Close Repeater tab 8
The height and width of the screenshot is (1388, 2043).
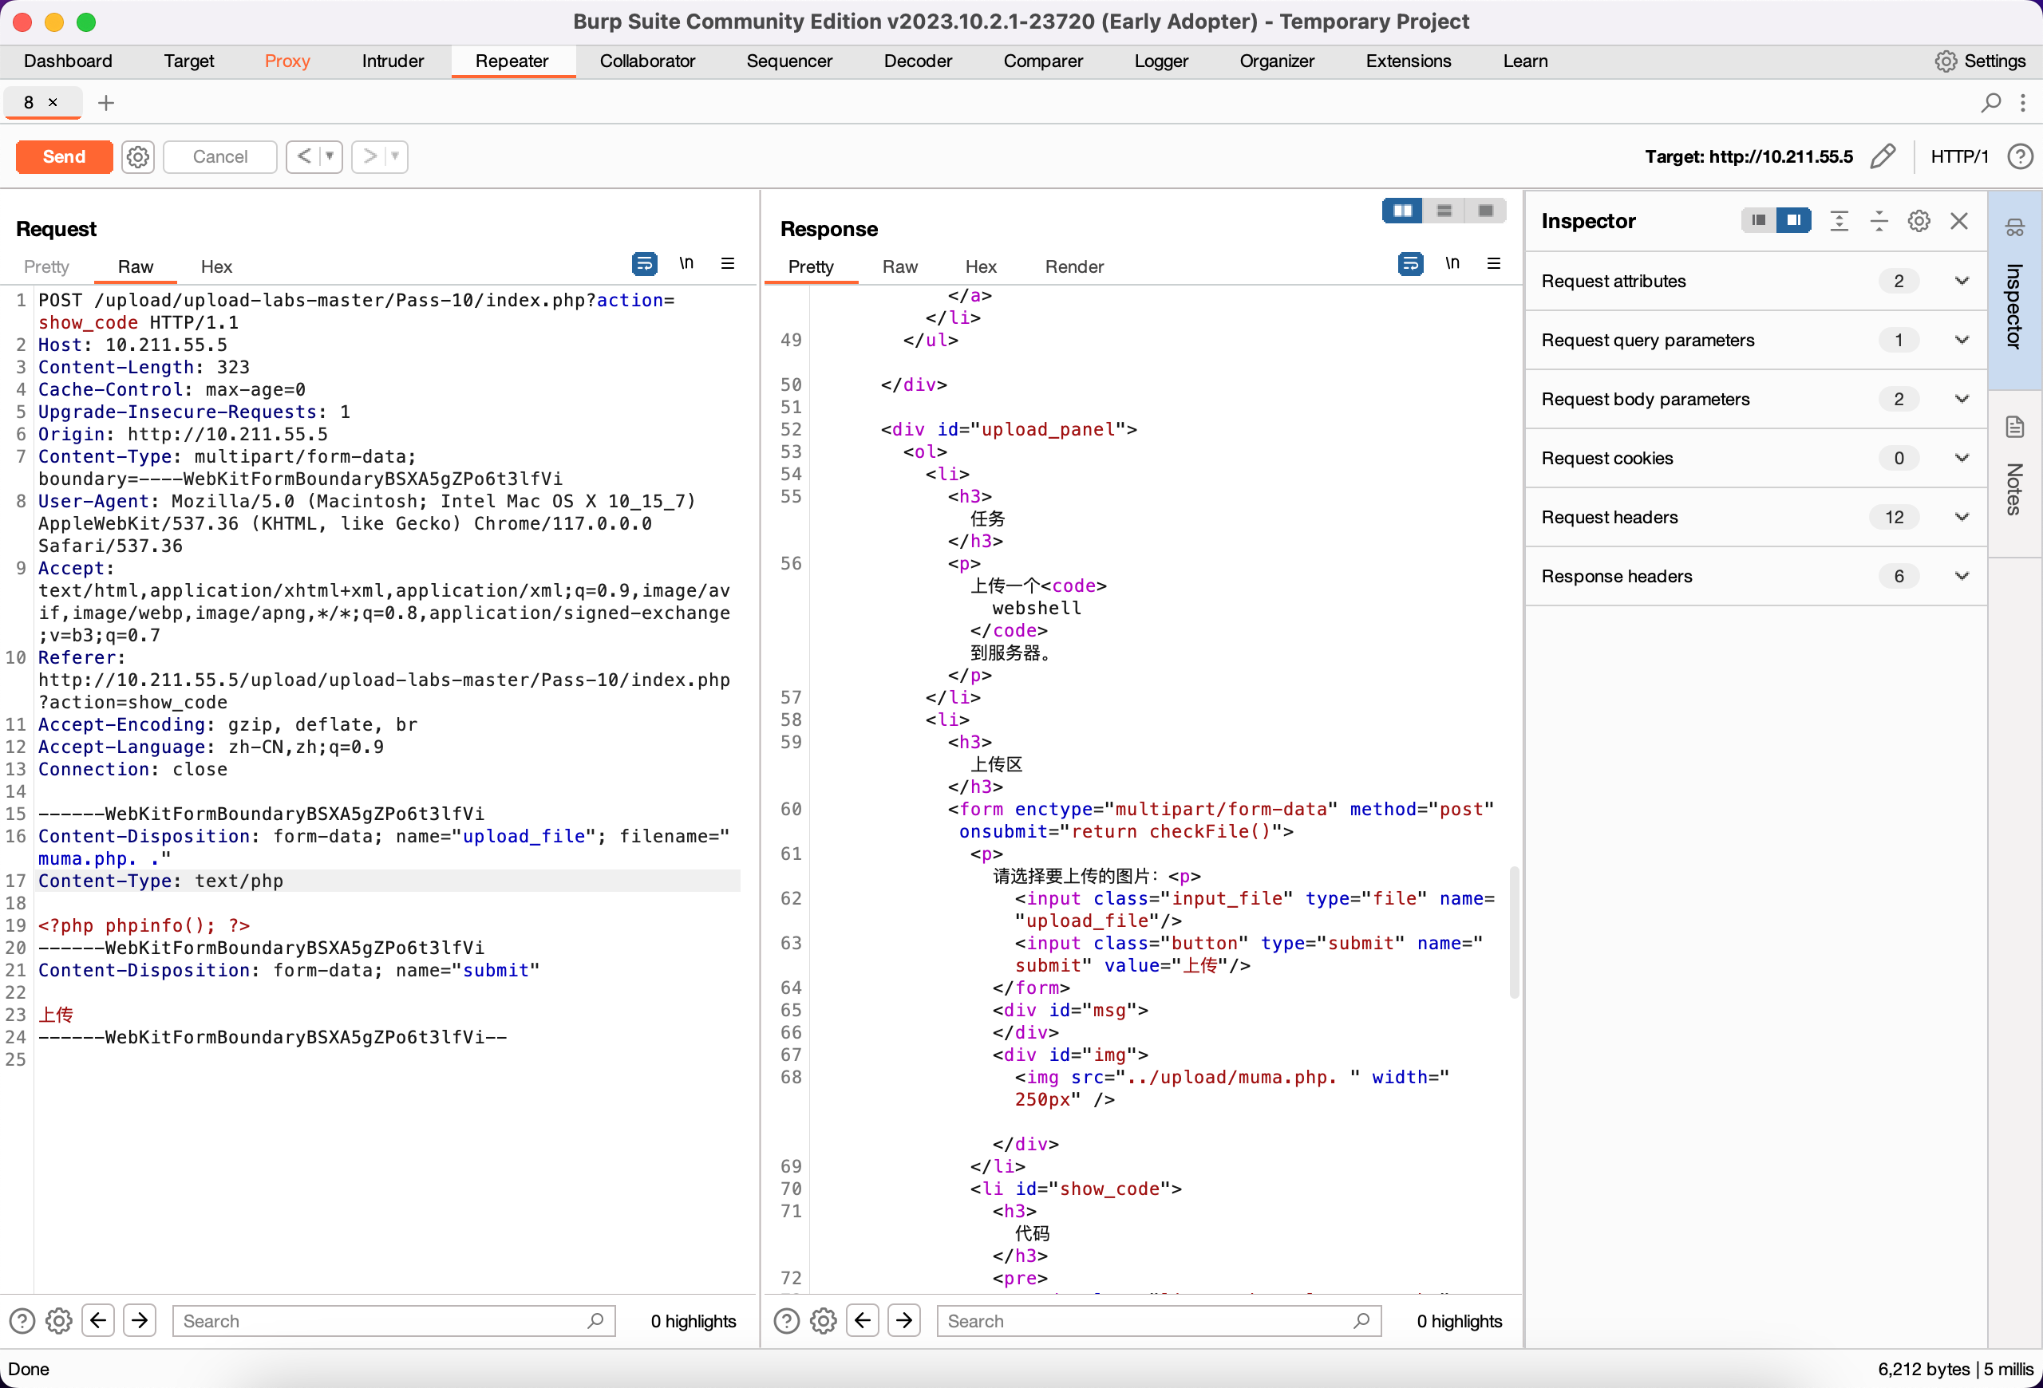(53, 103)
